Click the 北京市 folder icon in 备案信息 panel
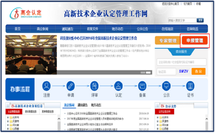Image resolution: width=215 pixels, height=133 pixels. coord(11,117)
